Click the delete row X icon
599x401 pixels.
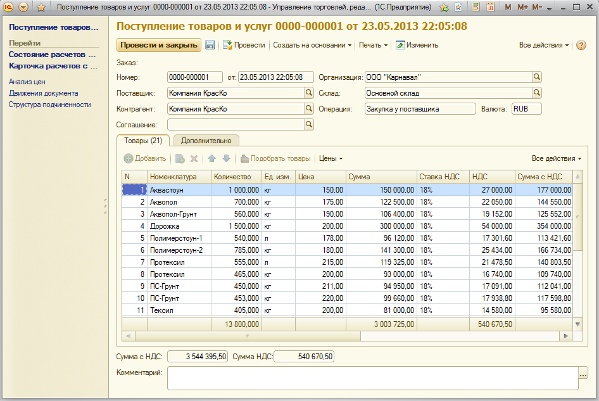(x=194, y=158)
